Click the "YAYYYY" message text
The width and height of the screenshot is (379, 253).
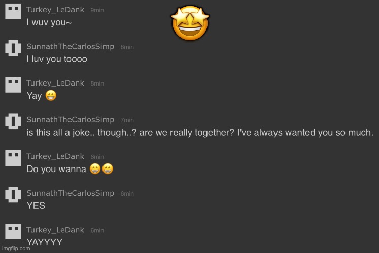[x=45, y=242]
